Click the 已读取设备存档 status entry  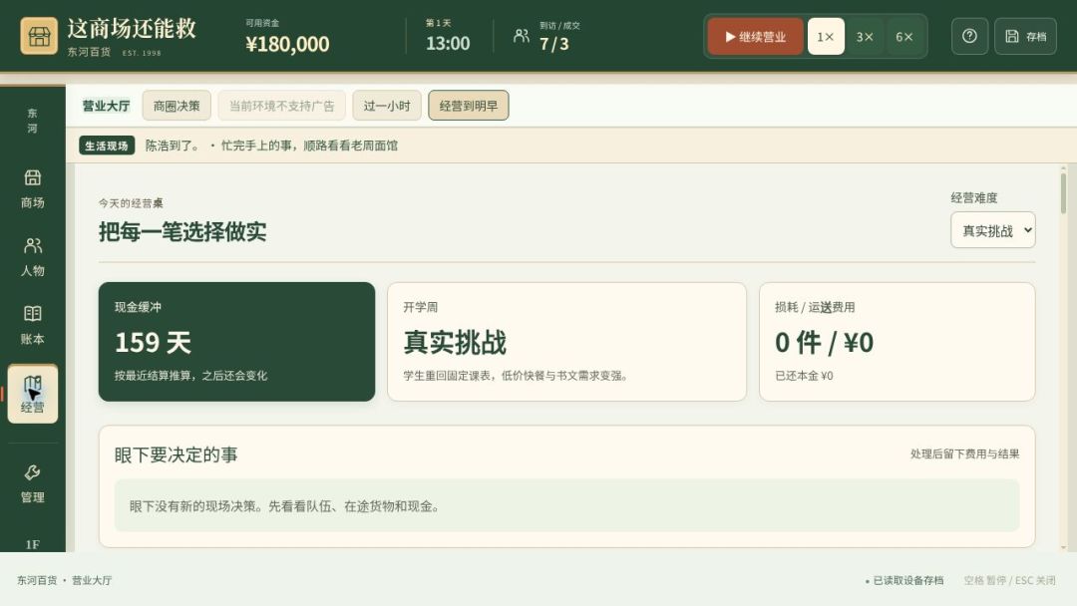pos(903,581)
